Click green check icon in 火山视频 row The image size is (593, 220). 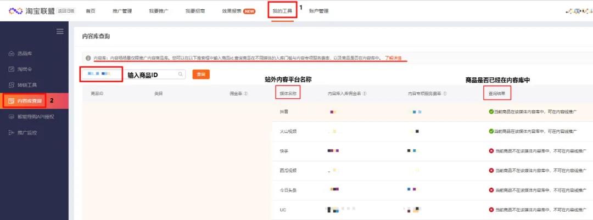[491, 131]
